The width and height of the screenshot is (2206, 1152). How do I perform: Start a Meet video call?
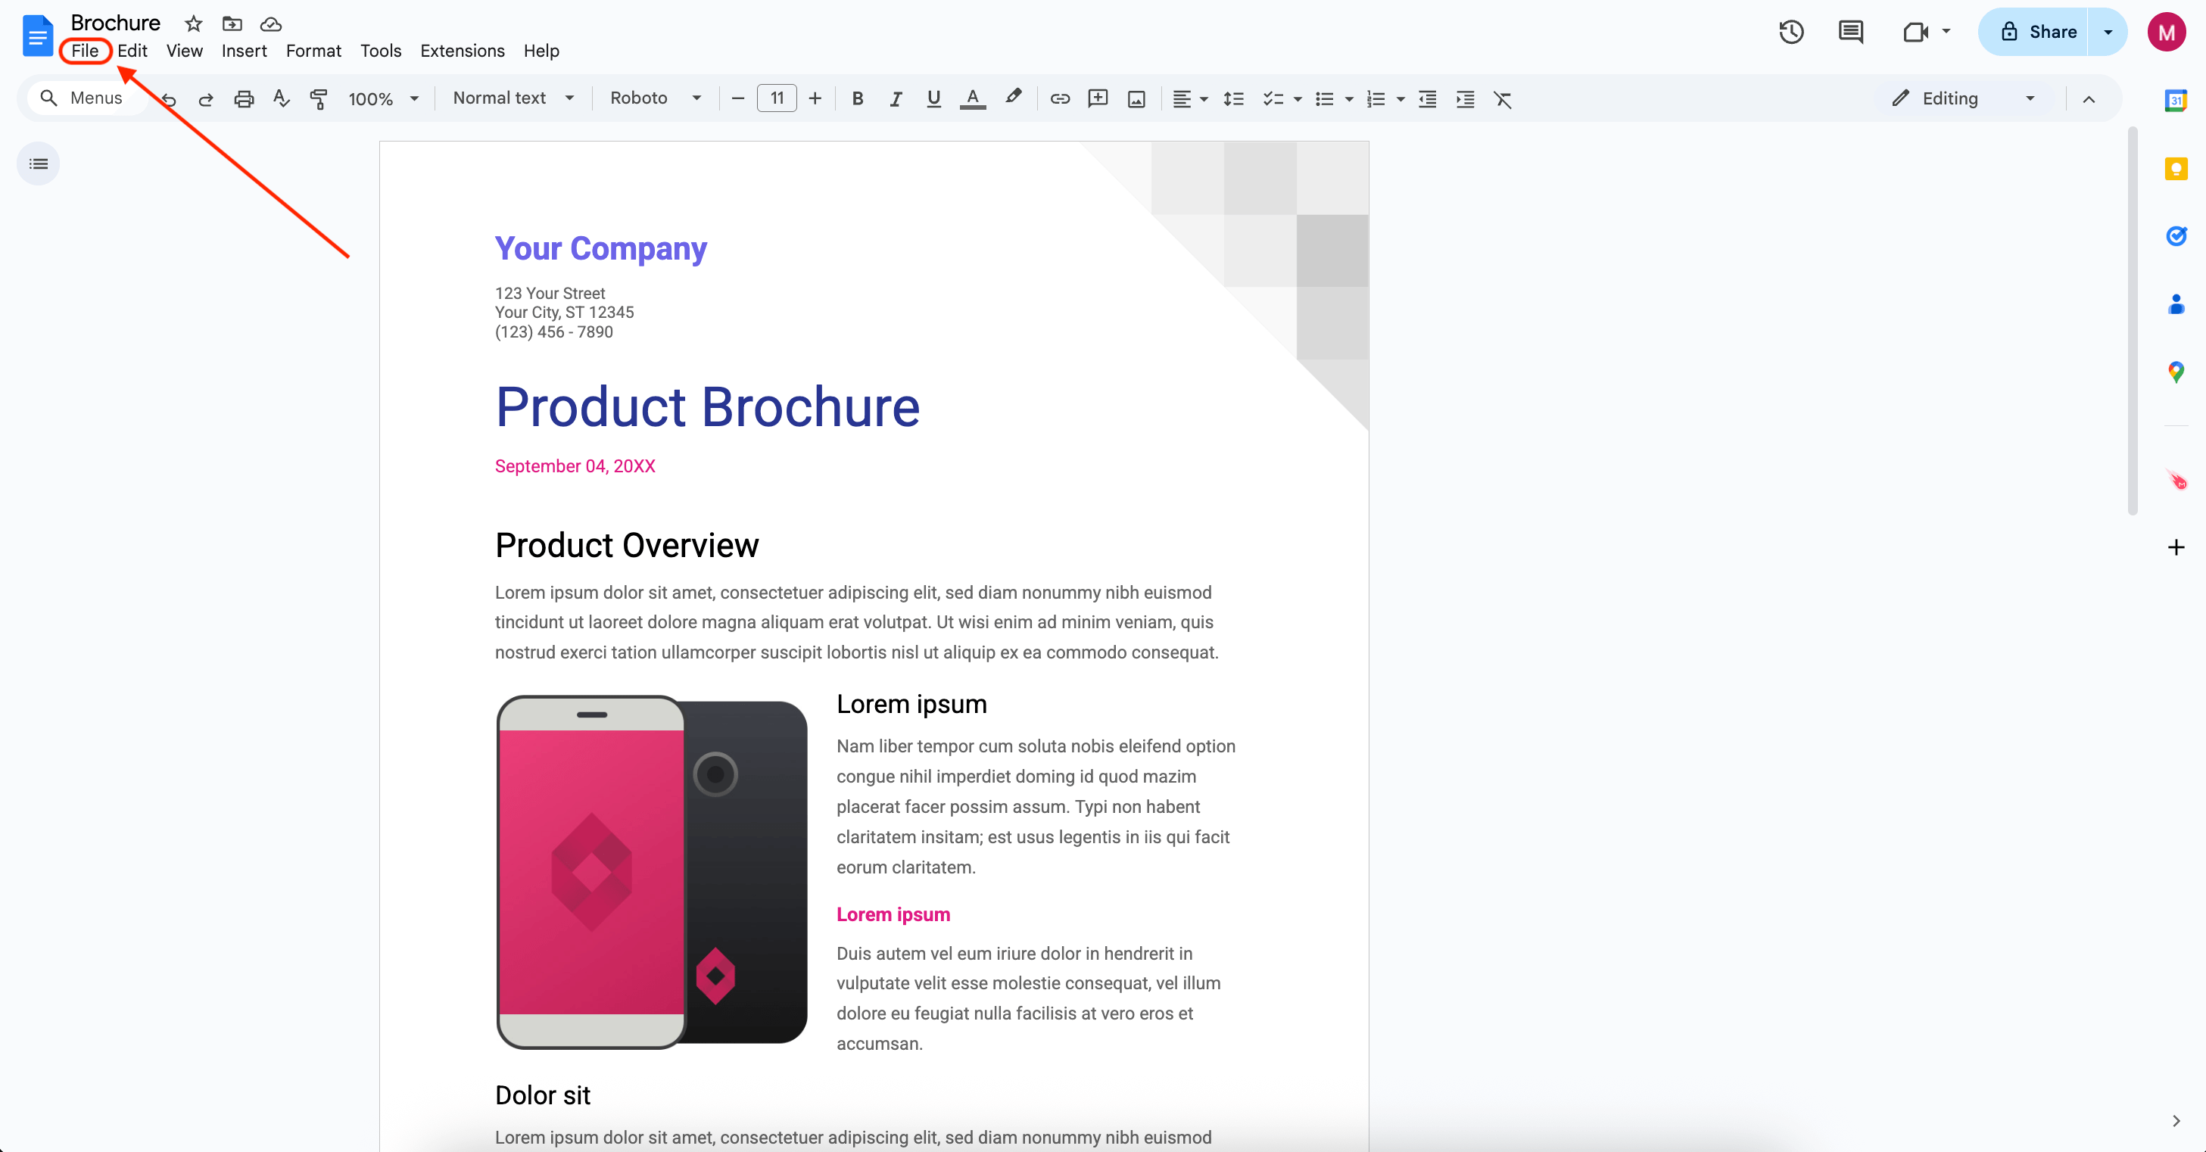(1915, 33)
